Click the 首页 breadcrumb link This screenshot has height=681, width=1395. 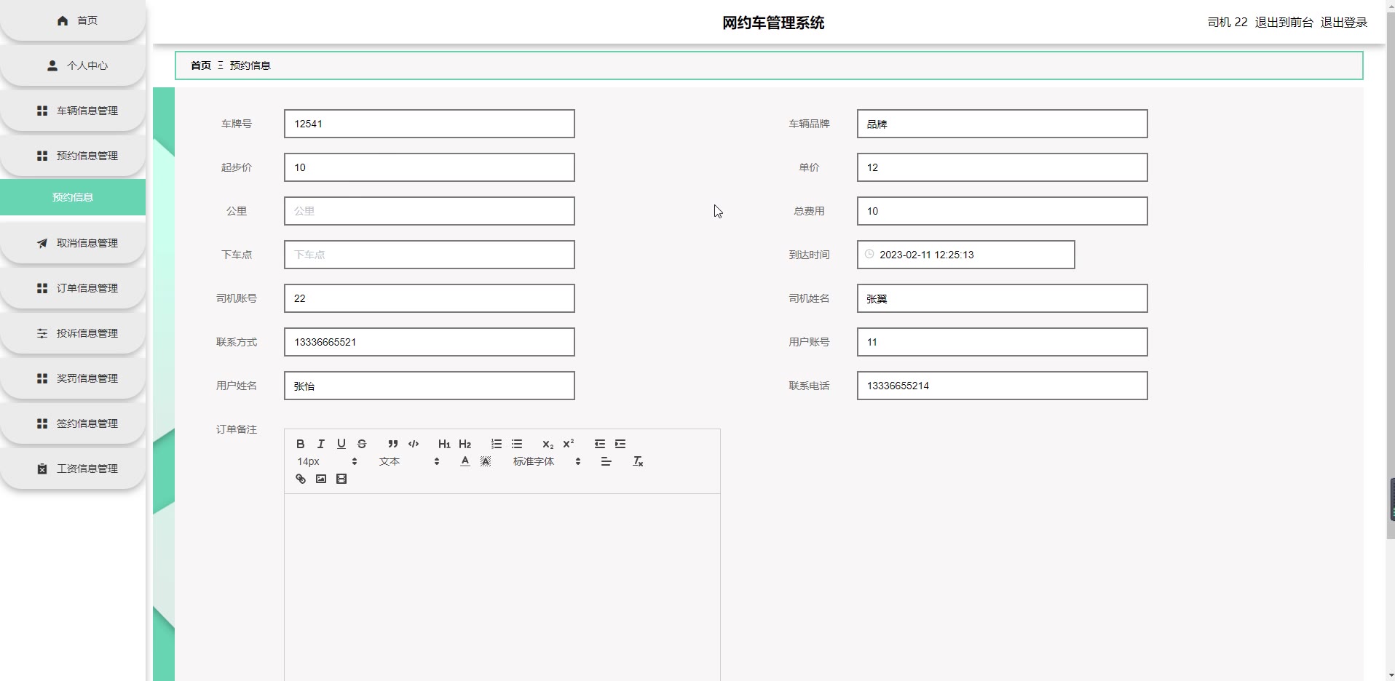click(x=201, y=65)
